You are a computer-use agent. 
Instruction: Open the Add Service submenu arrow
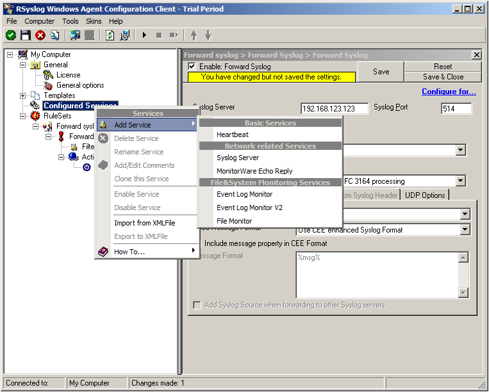[x=194, y=124]
